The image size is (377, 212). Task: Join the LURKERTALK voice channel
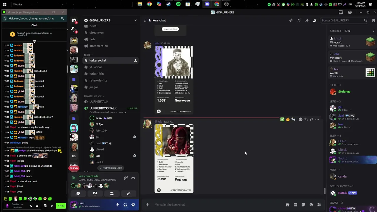coord(110,102)
